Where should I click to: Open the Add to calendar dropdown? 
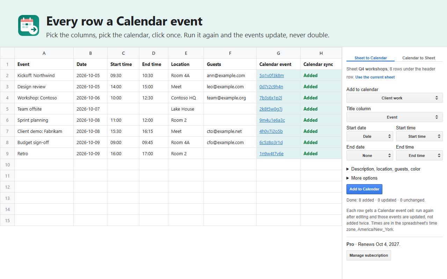[x=395, y=98]
